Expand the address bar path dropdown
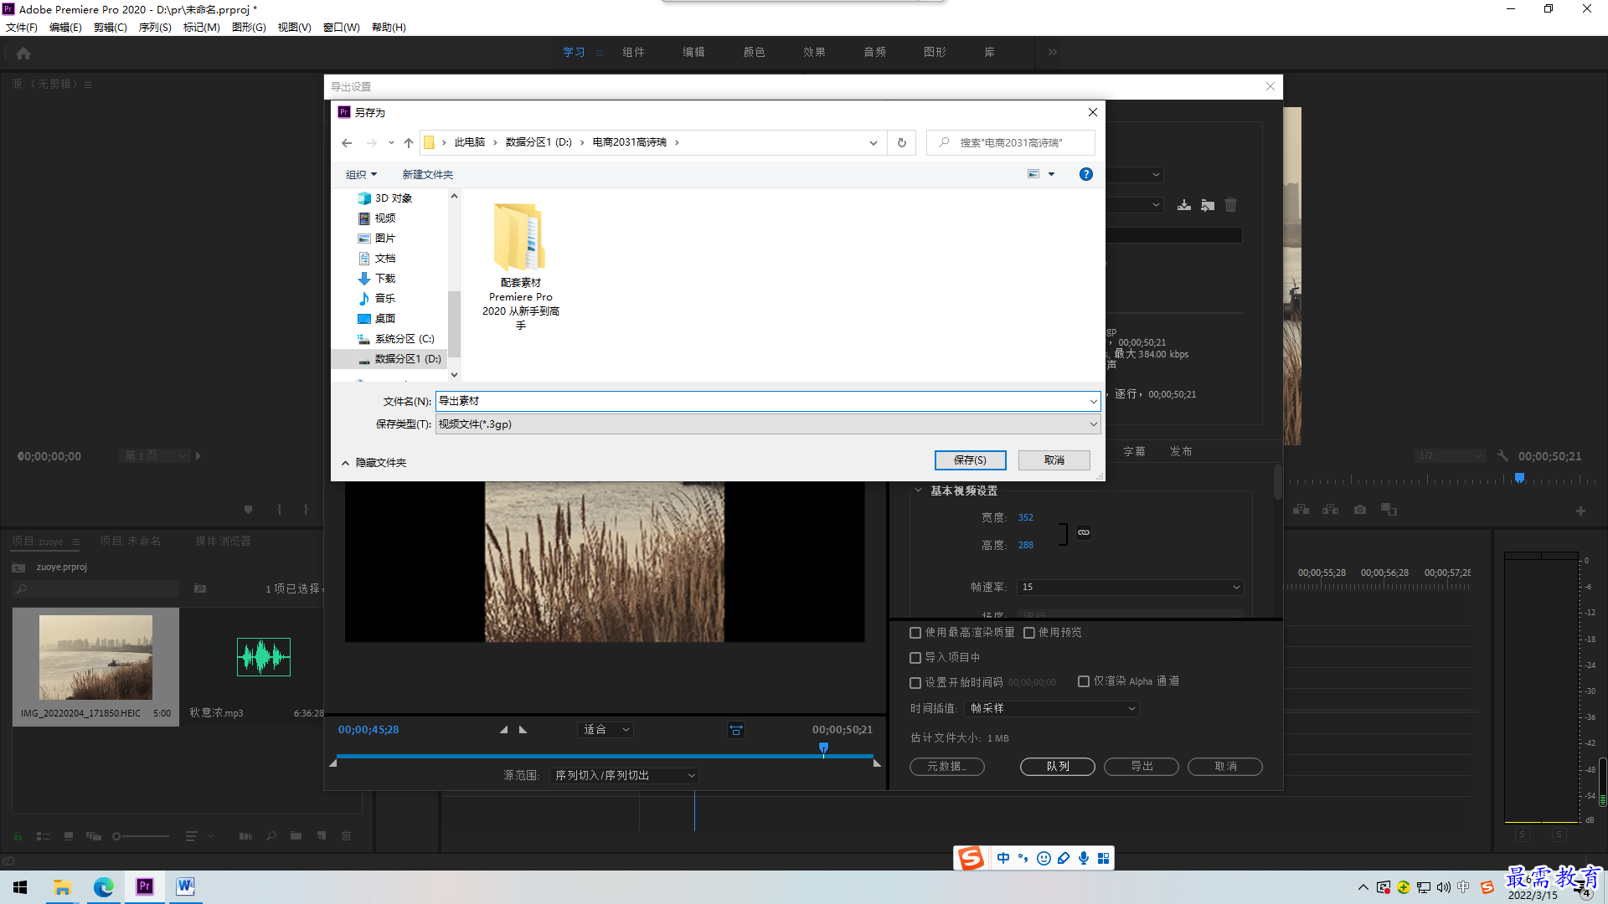This screenshot has width=1608, height=904. pyautogui.click(x=874, y=143)
